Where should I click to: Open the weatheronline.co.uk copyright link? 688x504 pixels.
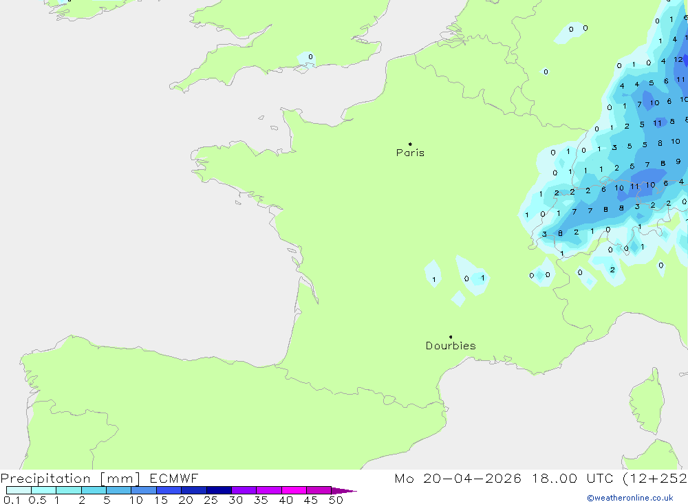click(x=630, y=498)
